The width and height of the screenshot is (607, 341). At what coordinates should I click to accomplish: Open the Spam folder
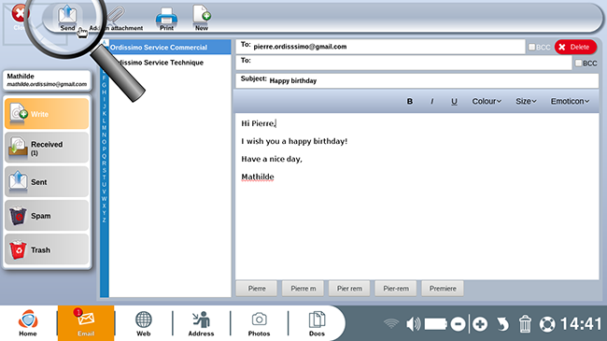tap(47, 216)
